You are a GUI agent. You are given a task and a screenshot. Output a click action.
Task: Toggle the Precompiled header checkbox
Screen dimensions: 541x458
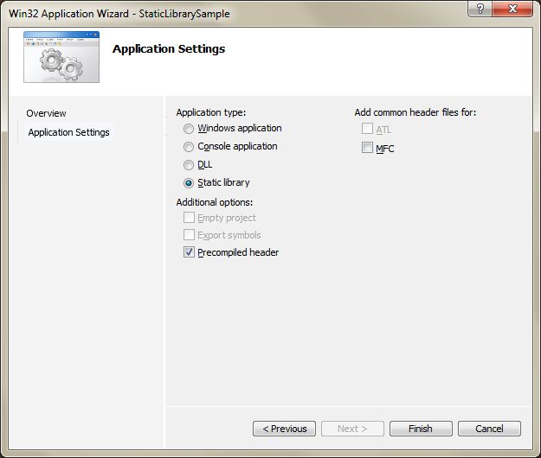coord(190,252)
